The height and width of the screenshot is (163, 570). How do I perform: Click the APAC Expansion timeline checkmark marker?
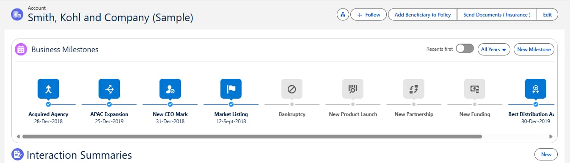(109, 104)
